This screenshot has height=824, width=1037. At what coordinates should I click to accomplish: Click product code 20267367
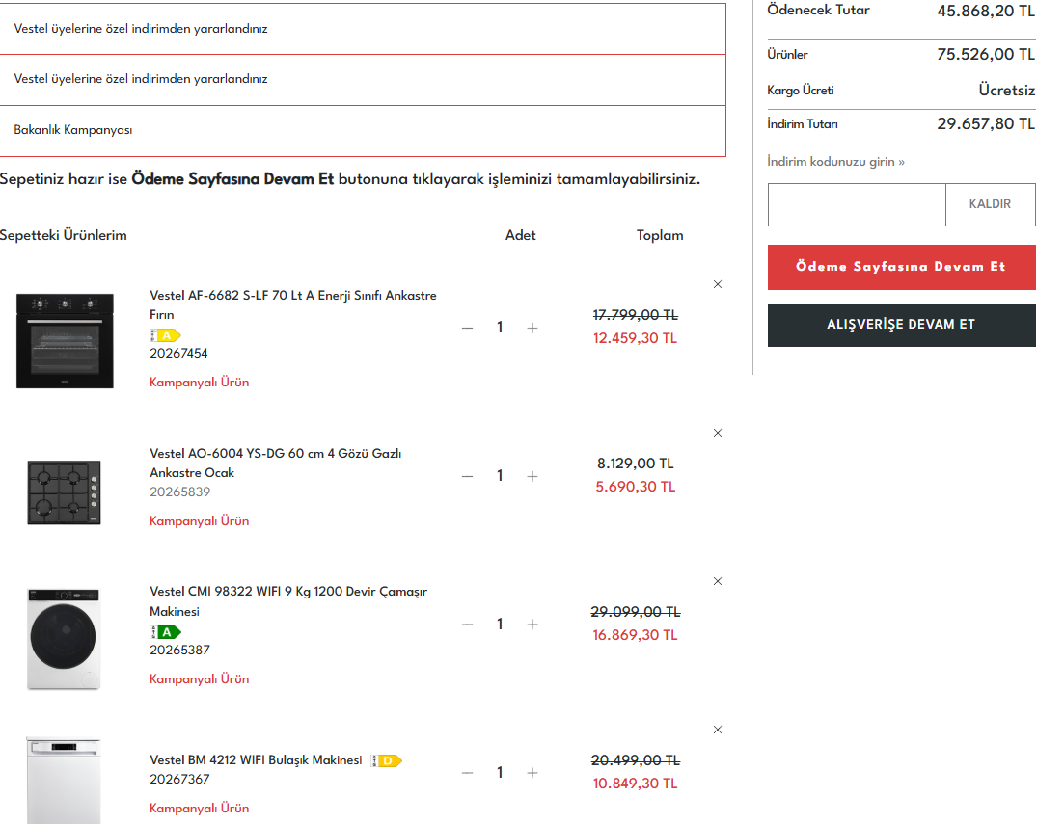pos(179,779)
